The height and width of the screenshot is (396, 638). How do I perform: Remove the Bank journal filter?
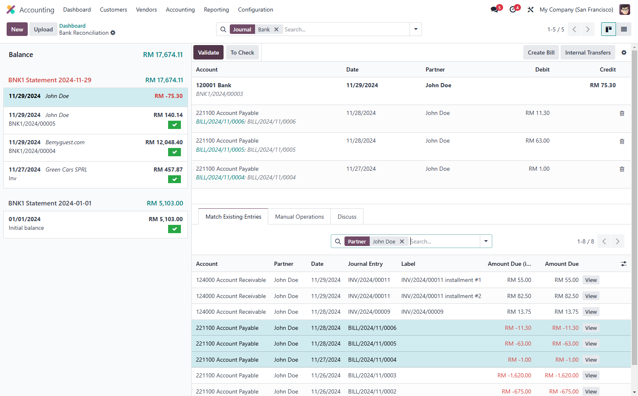(277, 29)
